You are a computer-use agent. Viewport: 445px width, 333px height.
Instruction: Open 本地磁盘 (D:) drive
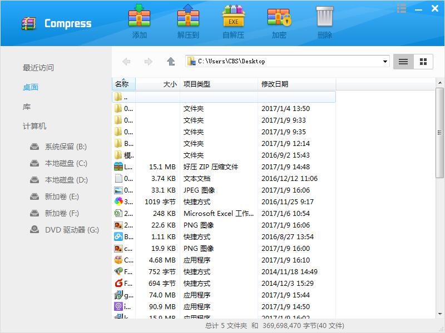pyautogui.click(x=59, y=180)
